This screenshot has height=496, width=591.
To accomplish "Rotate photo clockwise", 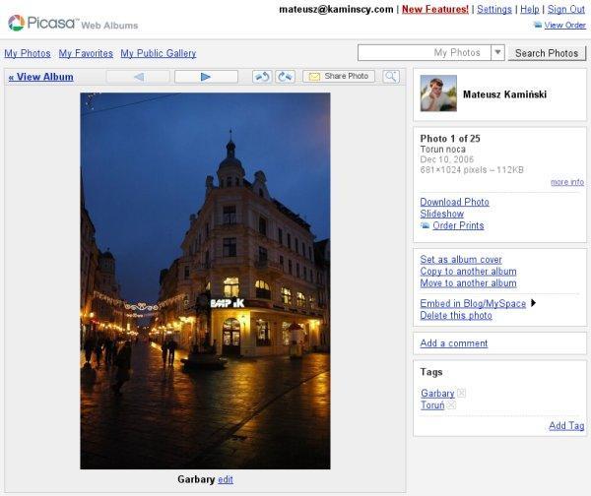I will (285, 77).
